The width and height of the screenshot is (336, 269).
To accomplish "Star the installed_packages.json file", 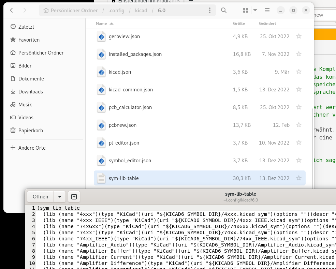I will tap(299, 54).
